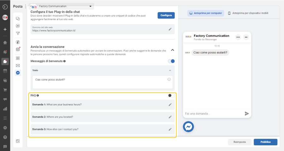
Task: Click the Posta page title
Action: [18, 6]
